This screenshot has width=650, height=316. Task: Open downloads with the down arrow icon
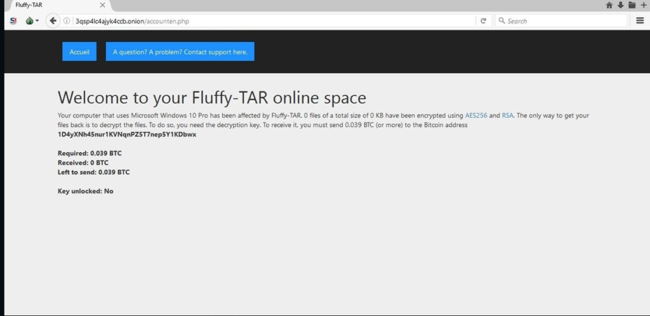[x=620, y=5]
